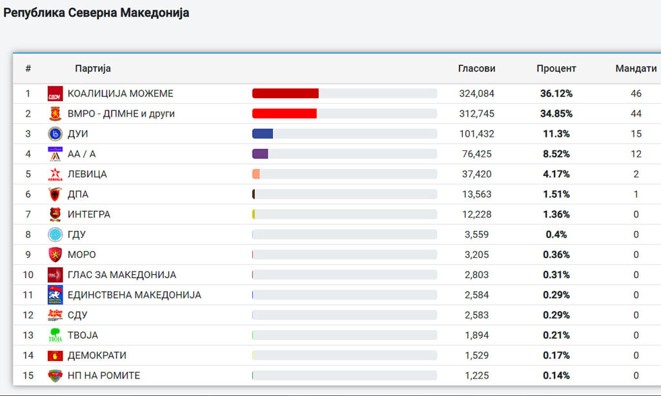The height and width of the screenshot is (396, 661).
Task: Select the ЕДИНСТВЕНА МАКЕДОНИЈА logo
Action: pyautogui.click(x=55, y=295)
